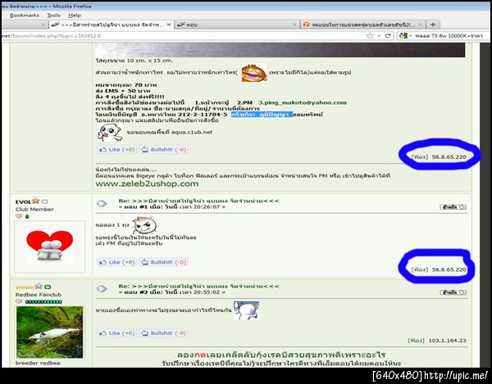Open a new tab with plus button
The height and width of the screenshot is (384, 492).
click(x=433, y=25)
